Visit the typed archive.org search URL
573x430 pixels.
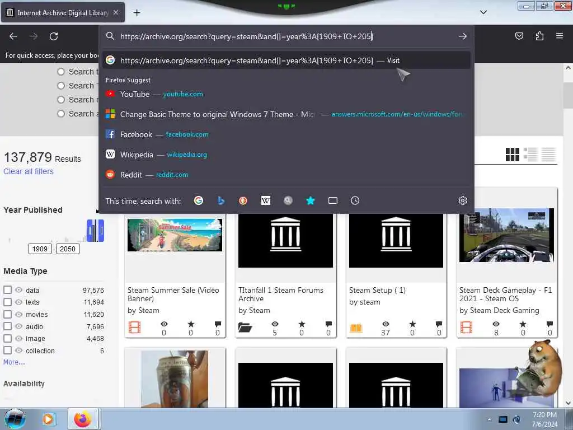286,60
